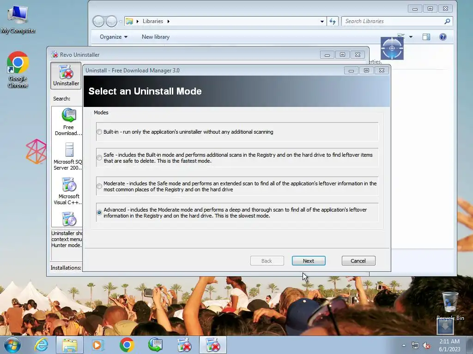
Task: Show hidden system tray icons
Action: (404, 345)
